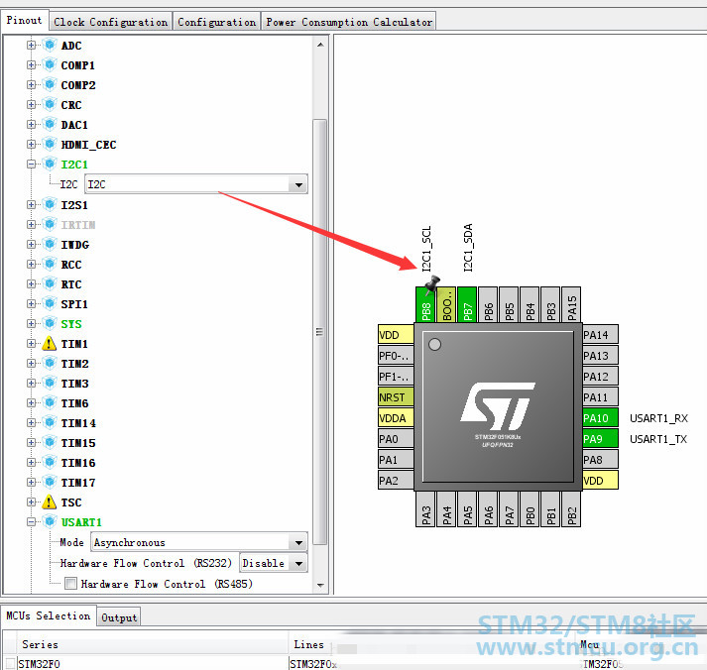The width and height of the screenshot is (707, 670).
Task: Click the PA0 pin on chip
Action: (x=396, y=438)
